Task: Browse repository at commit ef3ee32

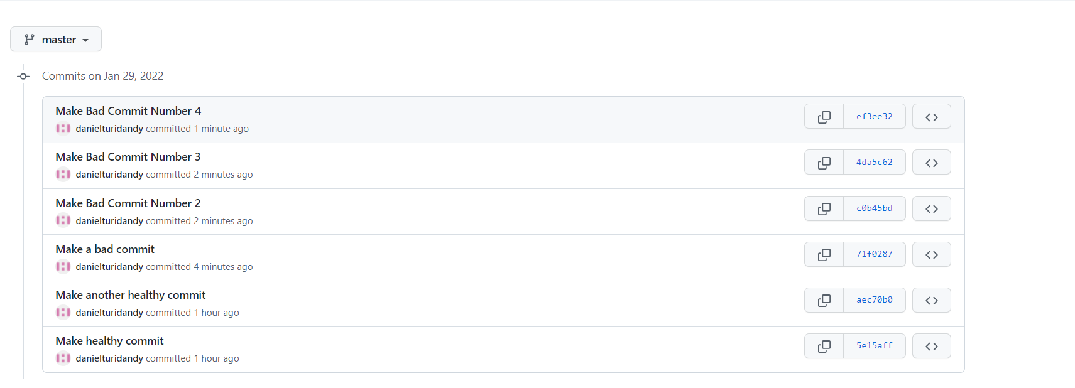Action: coord(931,117)
